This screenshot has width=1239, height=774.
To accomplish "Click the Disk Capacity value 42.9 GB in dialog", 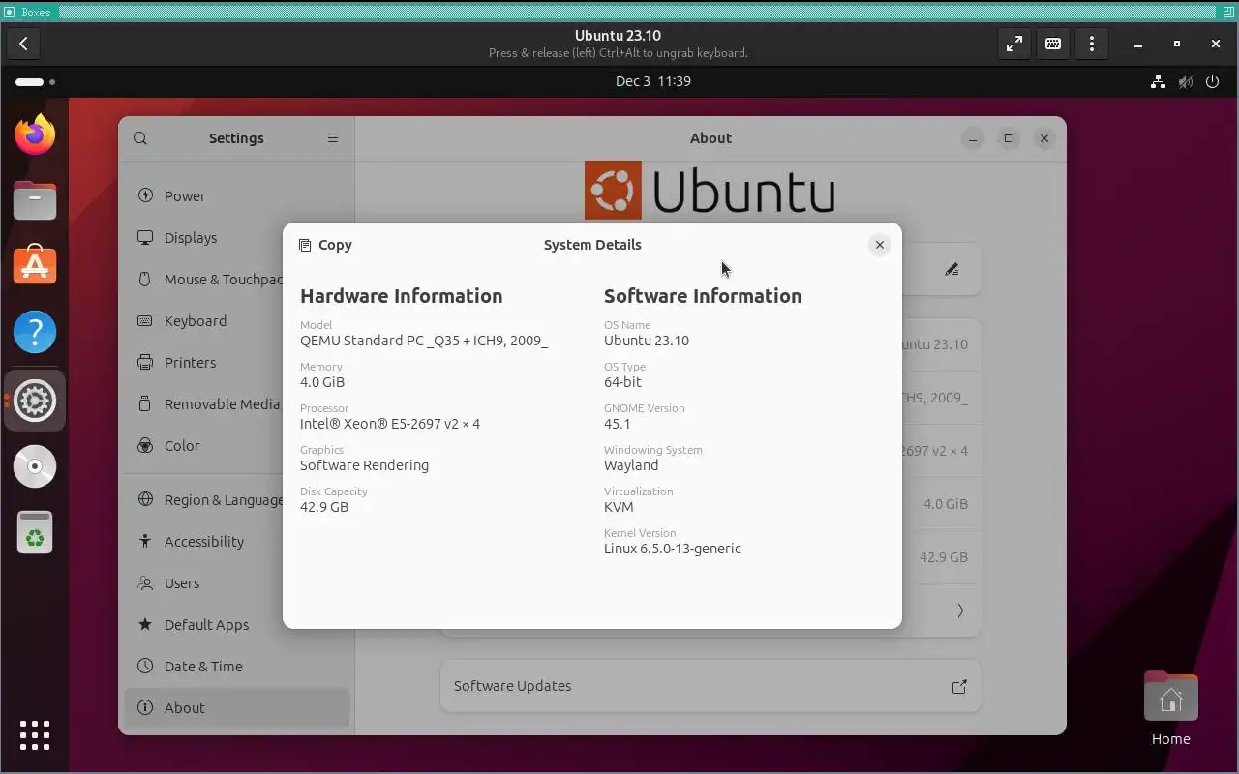I will click(324, 507).
